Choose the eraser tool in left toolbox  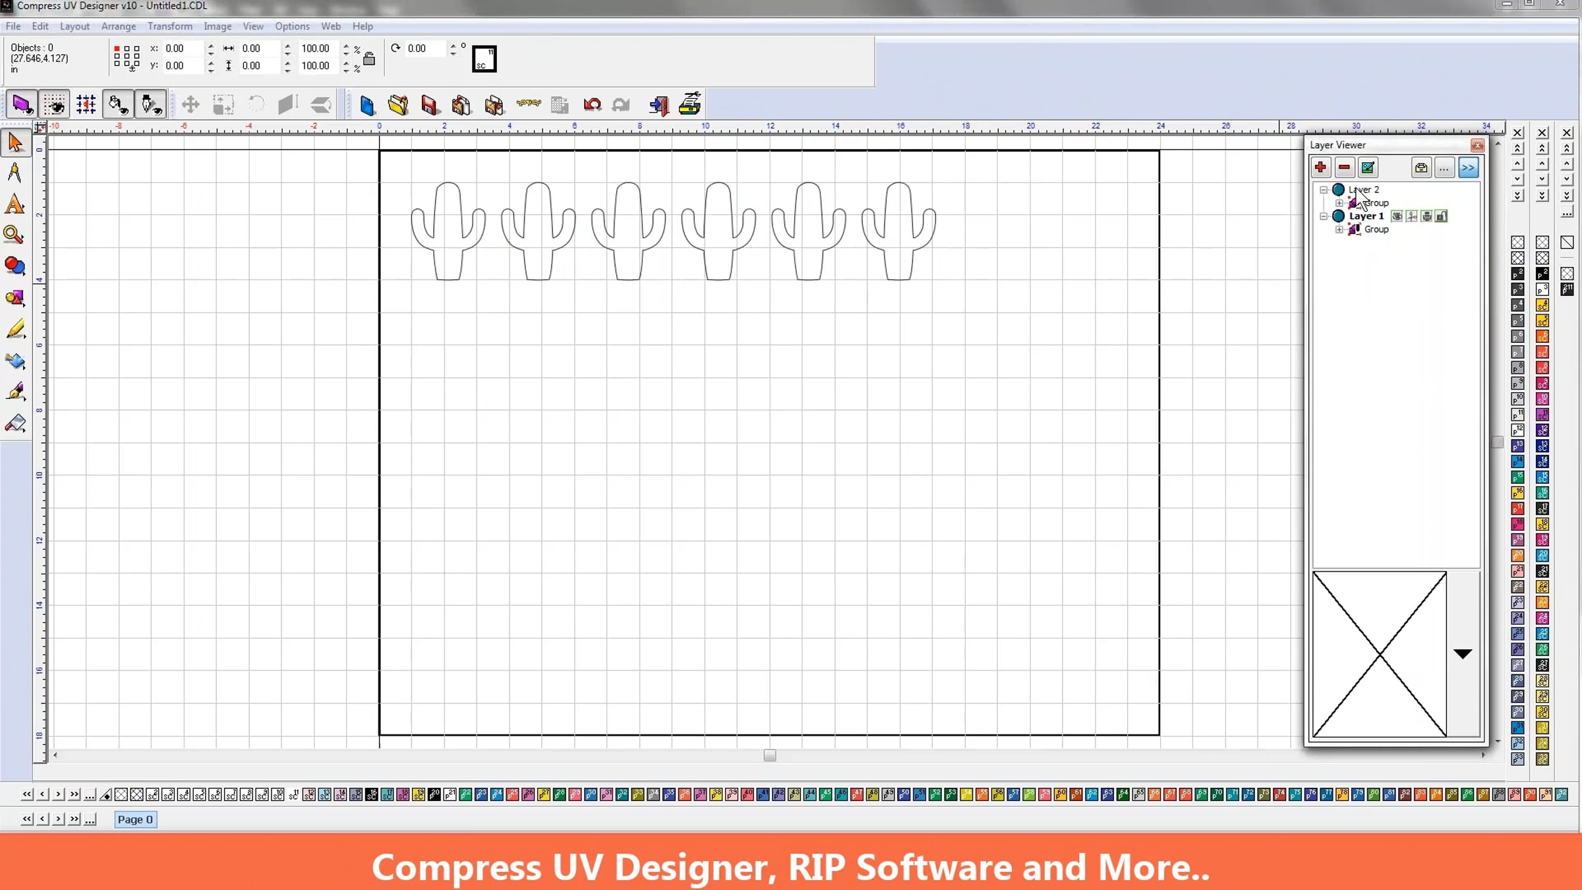tap(15, 423)
